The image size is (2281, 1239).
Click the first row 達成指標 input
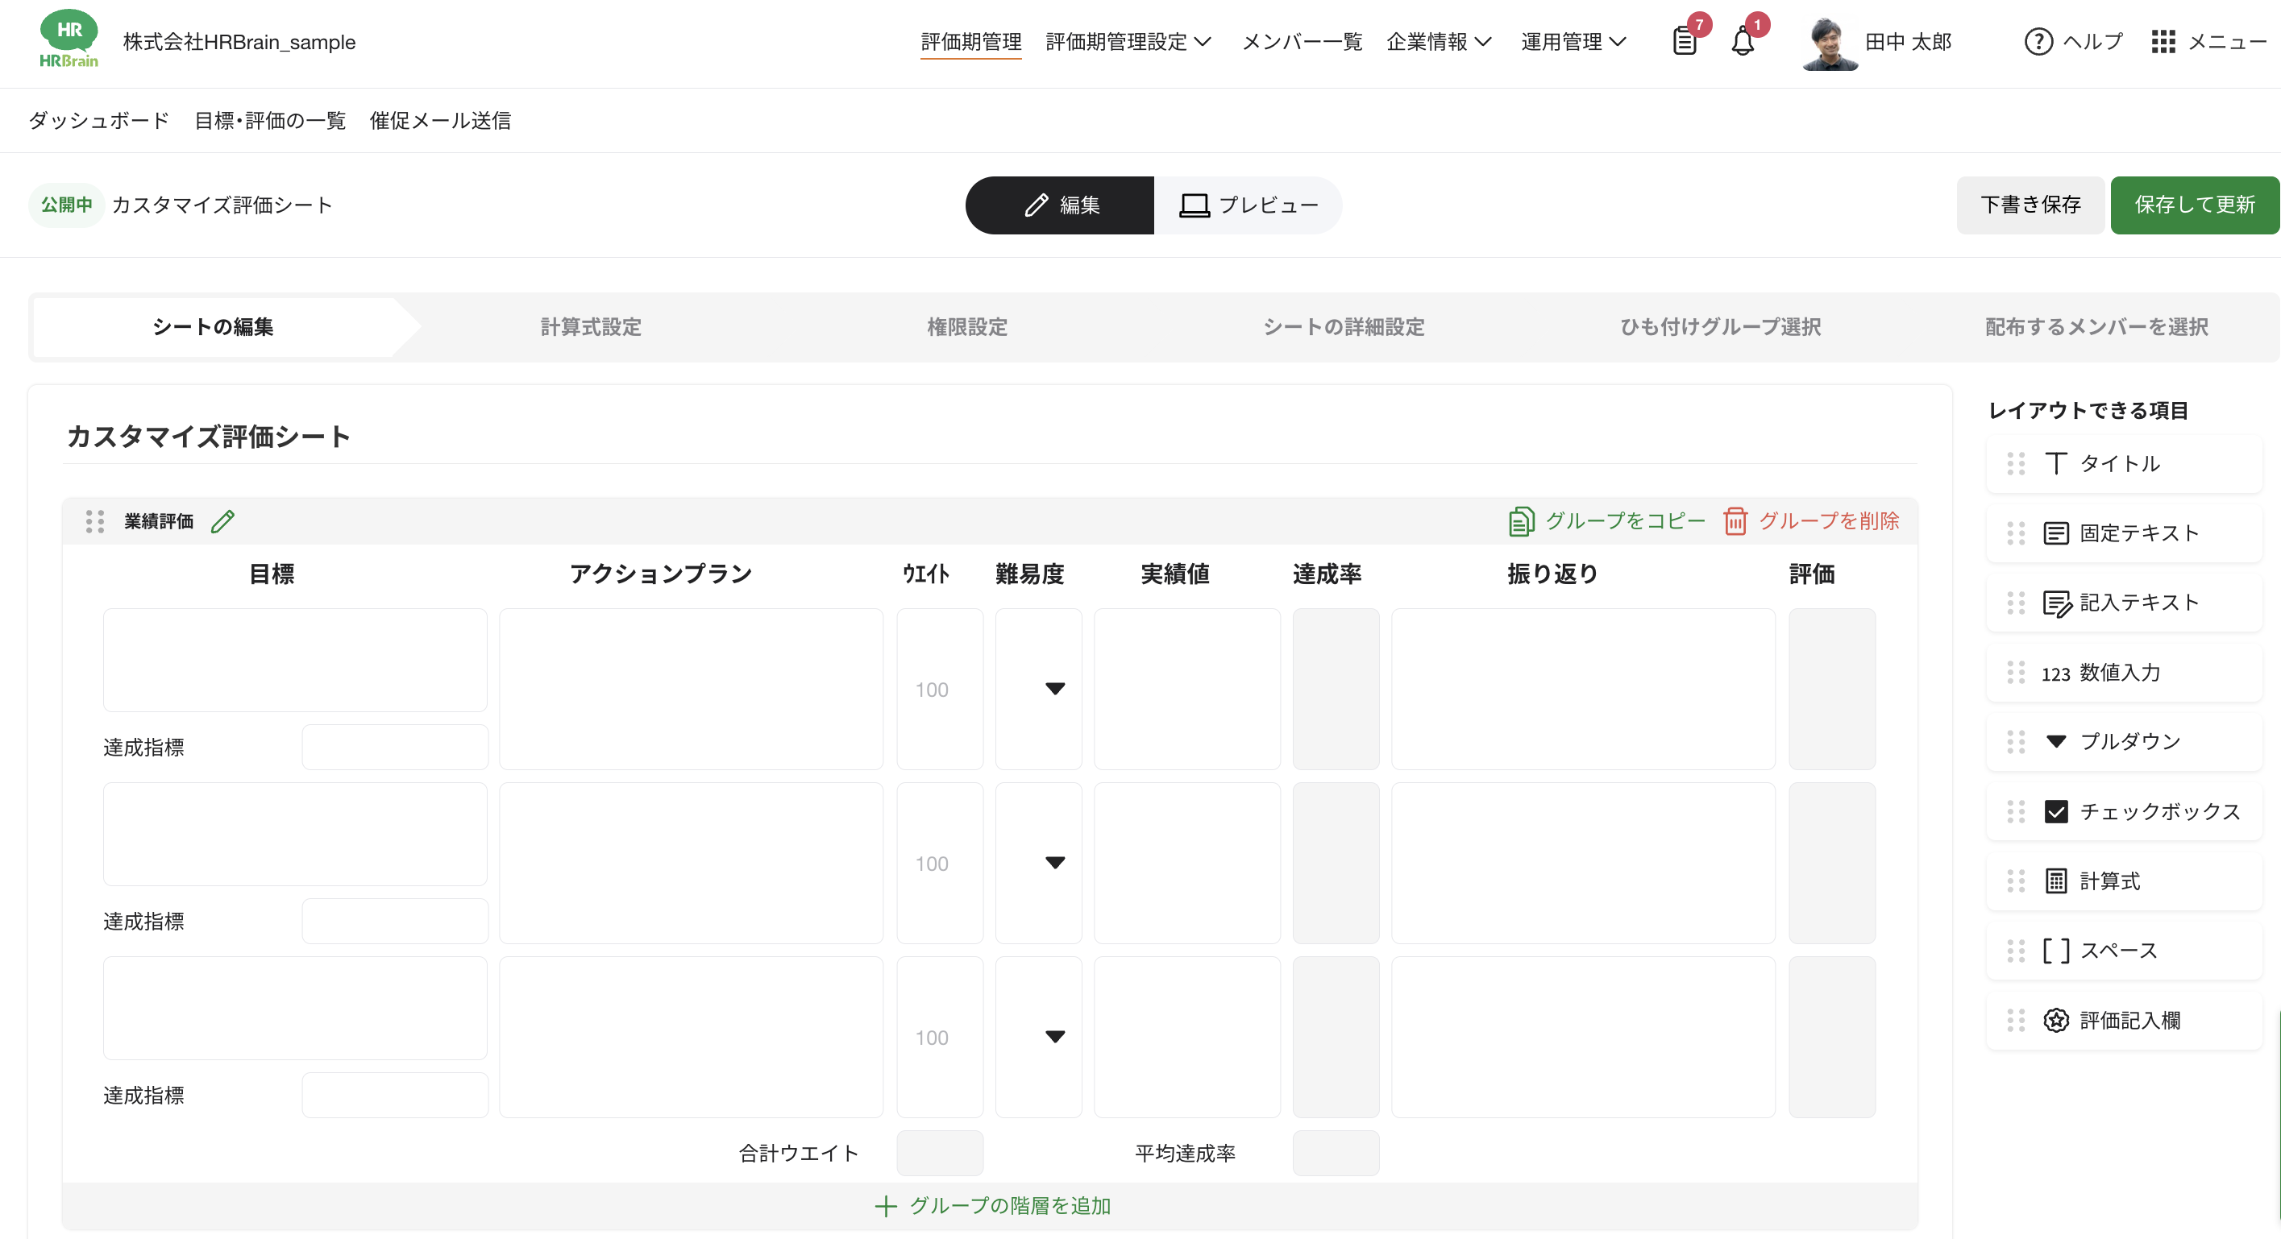coord(395,747)
